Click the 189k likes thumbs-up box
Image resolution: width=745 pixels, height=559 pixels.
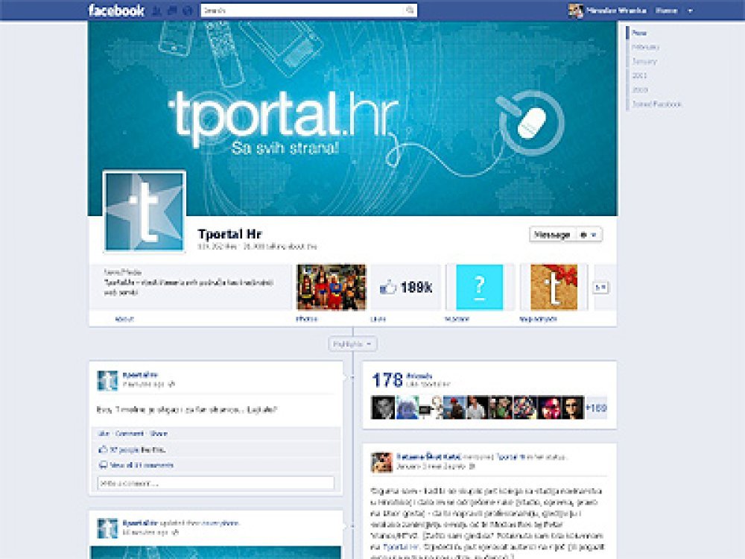click(x=406, y=287)
